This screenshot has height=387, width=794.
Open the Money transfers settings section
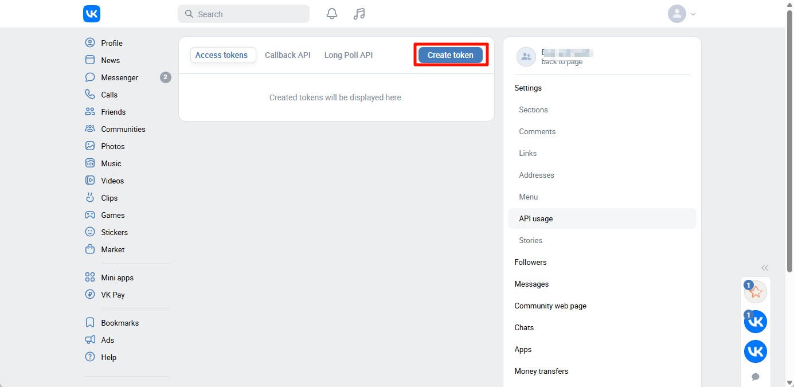click(x=541, y=371)
